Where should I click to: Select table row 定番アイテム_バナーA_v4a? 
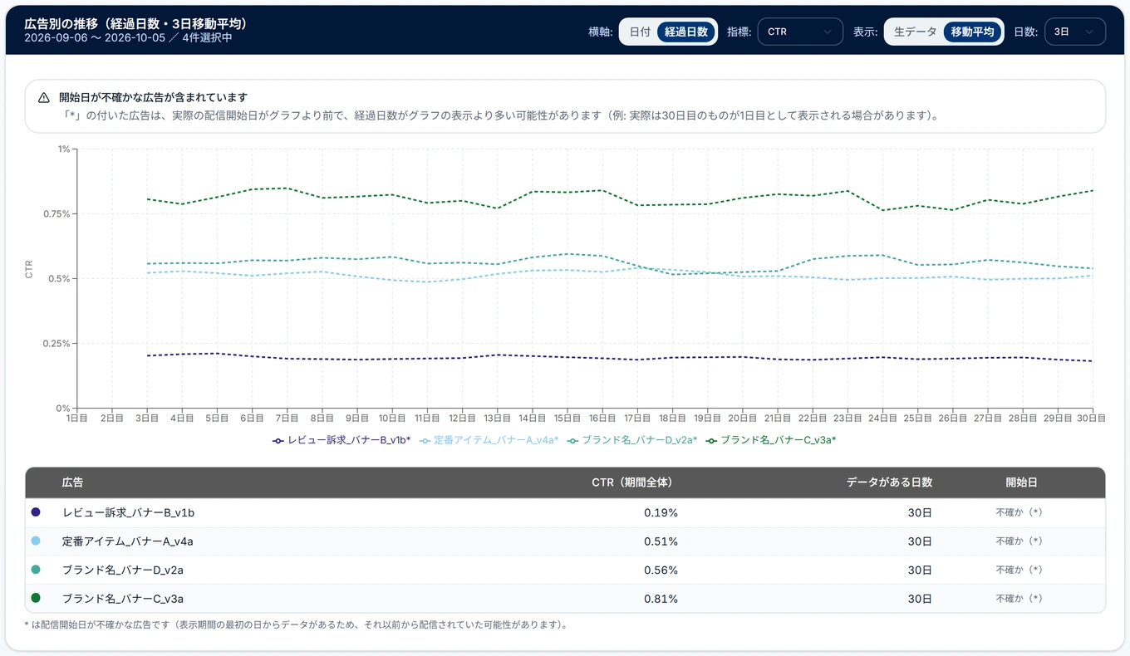point(565,541)
